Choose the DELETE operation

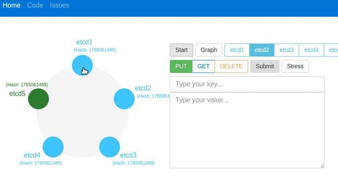point(231,66)
